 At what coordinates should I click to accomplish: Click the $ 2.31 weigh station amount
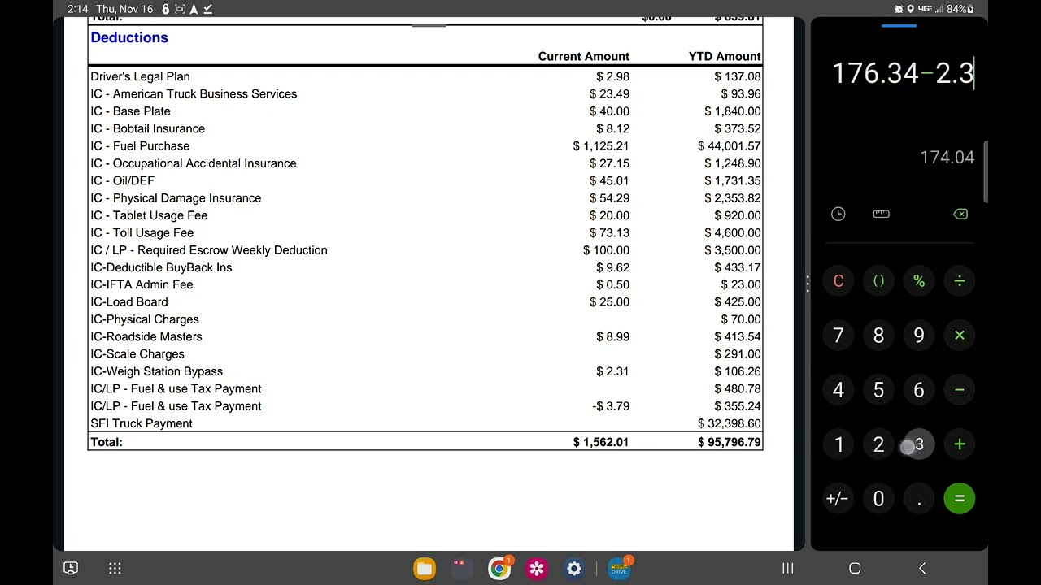tap(612, 371)
